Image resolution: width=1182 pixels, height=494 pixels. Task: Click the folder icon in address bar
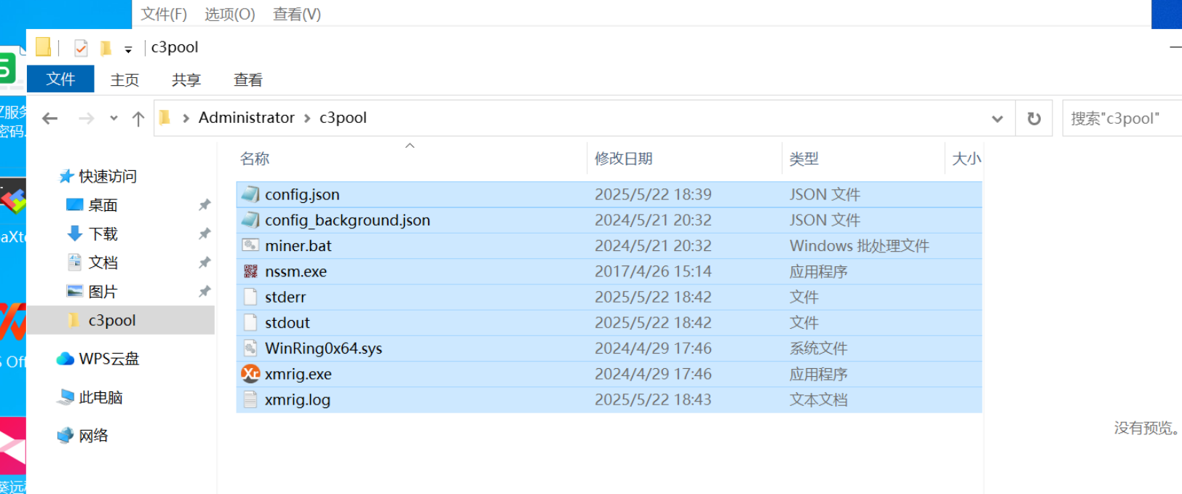(x=164, y=117)
